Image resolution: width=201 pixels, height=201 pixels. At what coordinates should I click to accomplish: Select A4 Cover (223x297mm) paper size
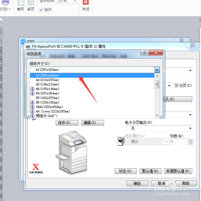point(92,111)
